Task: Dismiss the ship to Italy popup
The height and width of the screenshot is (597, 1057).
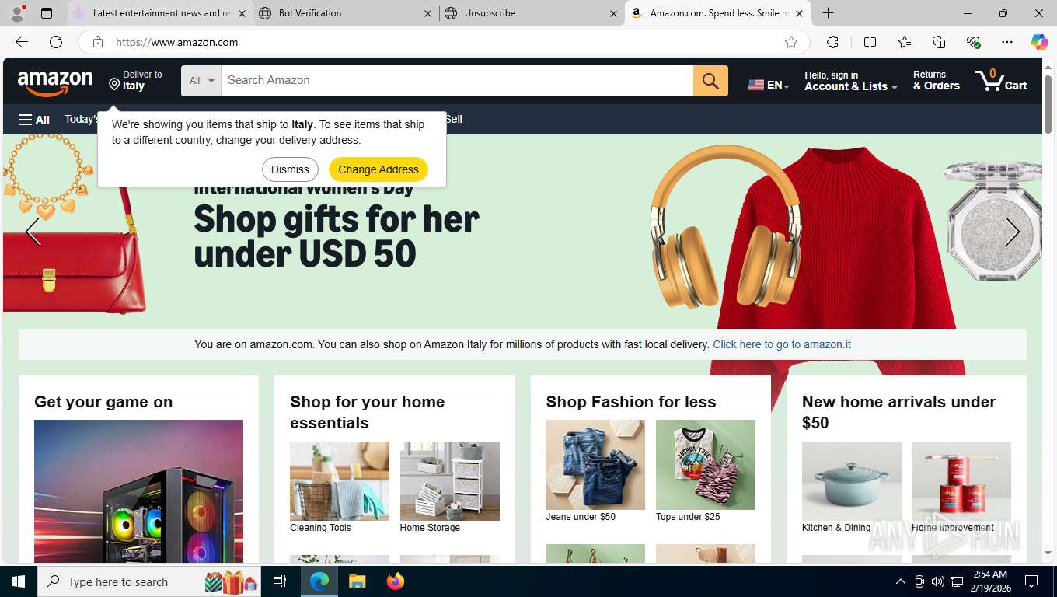Action: pos(290,169)
